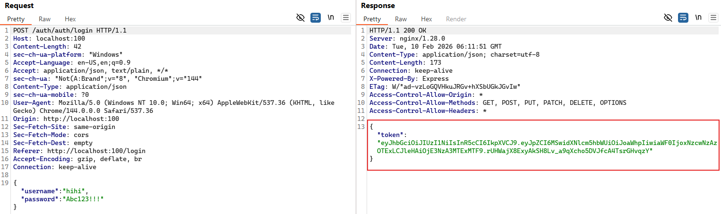721x214 pixels.
Task: Open the Render tab in Response
Action: coord(456,19)
